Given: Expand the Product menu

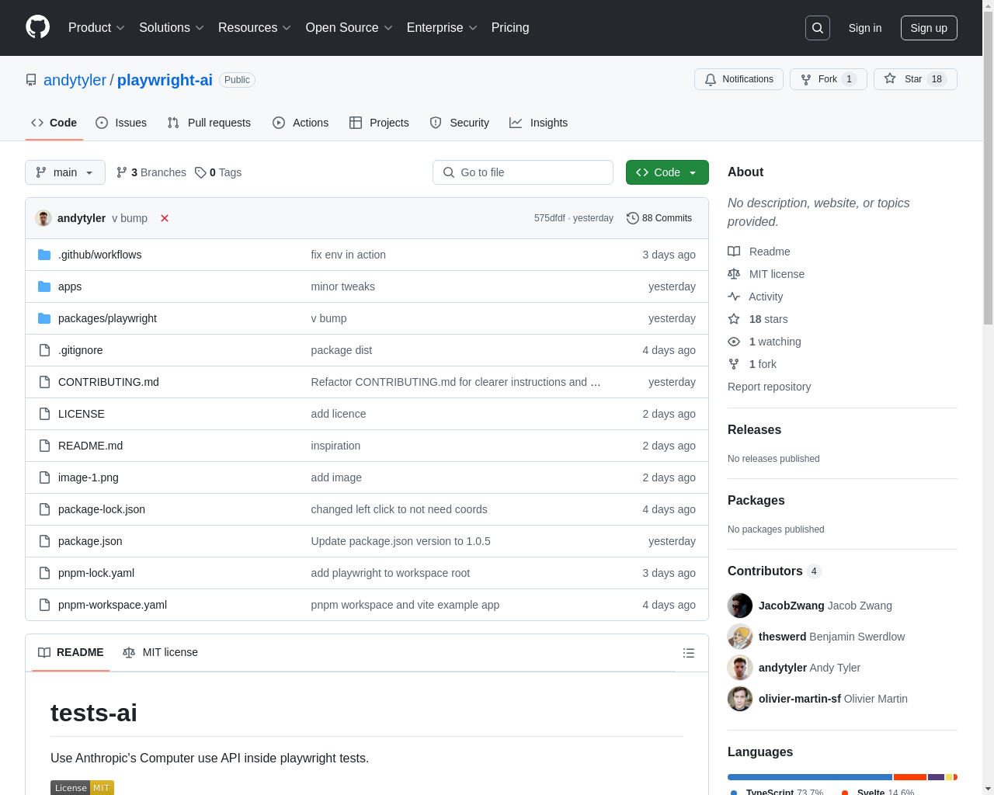Looking at the screenshot, I should click(x=96, y=28).
